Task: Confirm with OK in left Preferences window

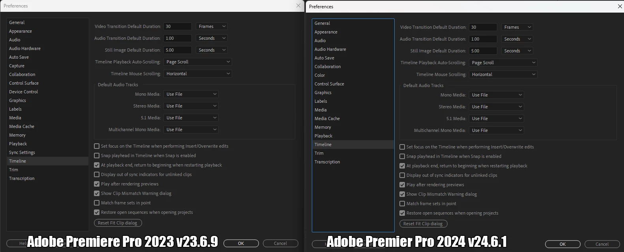Action: click(x=241, y=243)
